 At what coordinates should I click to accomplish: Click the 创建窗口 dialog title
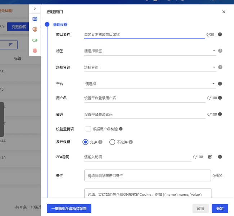pyautogui.click(x=55, y=12)
